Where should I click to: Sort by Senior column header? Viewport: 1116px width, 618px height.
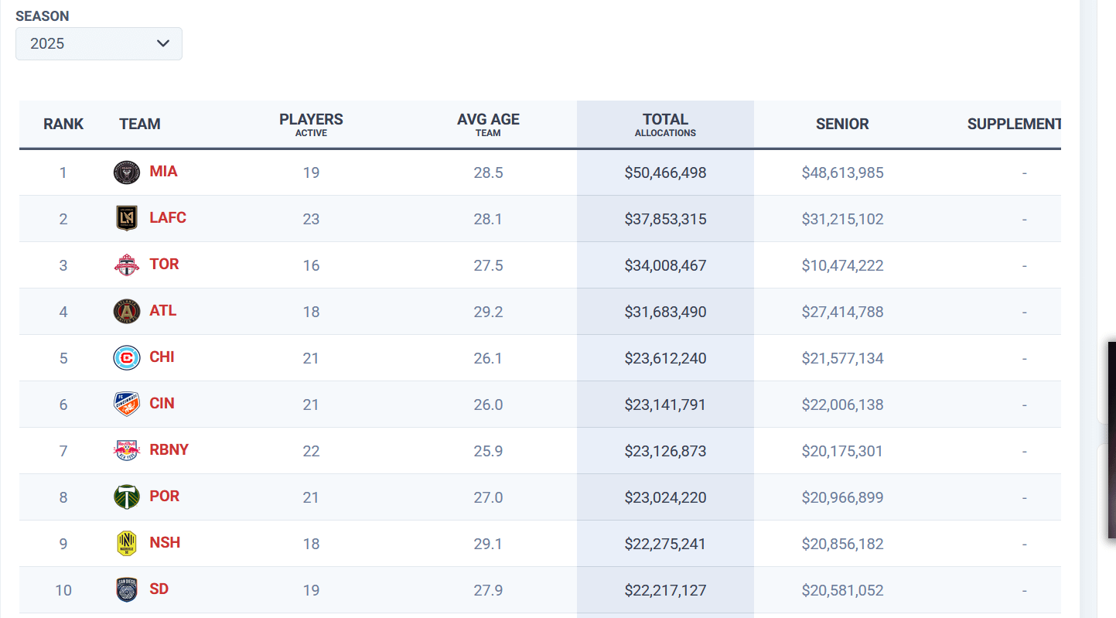point(842,124)
